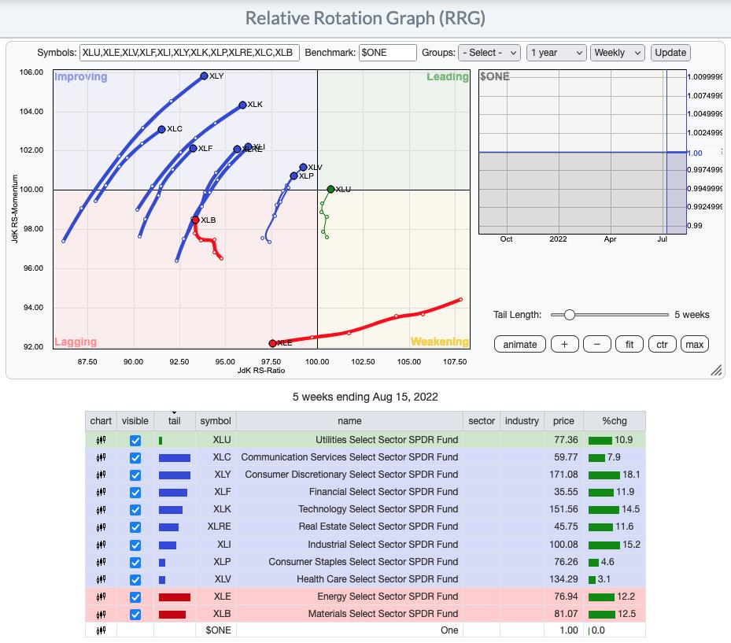Sort table by chart column header
The height and width of the screenshot is (643, 731).
pos(101,421)
